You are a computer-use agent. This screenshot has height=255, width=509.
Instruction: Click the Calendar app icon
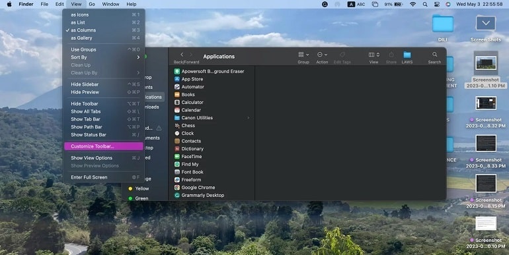click(x=177, y=110)
